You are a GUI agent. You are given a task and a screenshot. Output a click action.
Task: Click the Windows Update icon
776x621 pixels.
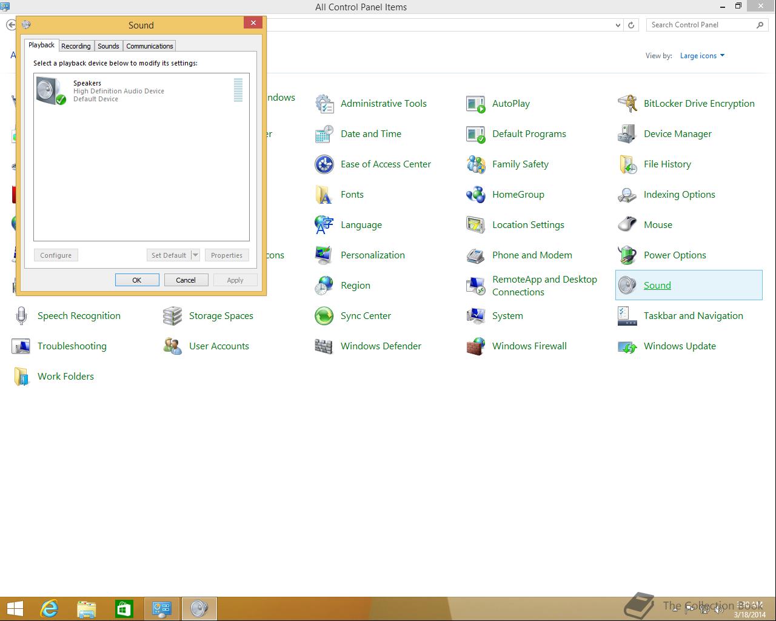627,346
